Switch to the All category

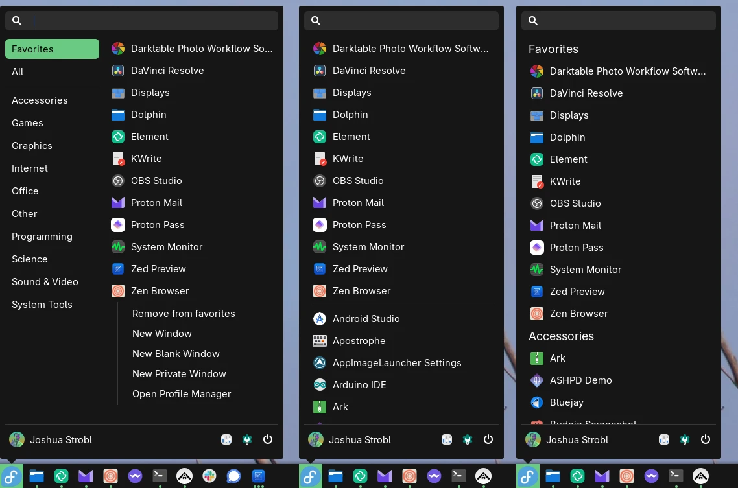pyautogui.click(x=53, y=72)
